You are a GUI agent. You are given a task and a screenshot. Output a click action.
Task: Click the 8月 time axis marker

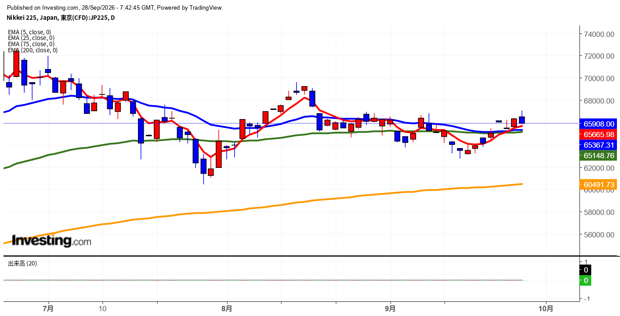coord(227,309)
